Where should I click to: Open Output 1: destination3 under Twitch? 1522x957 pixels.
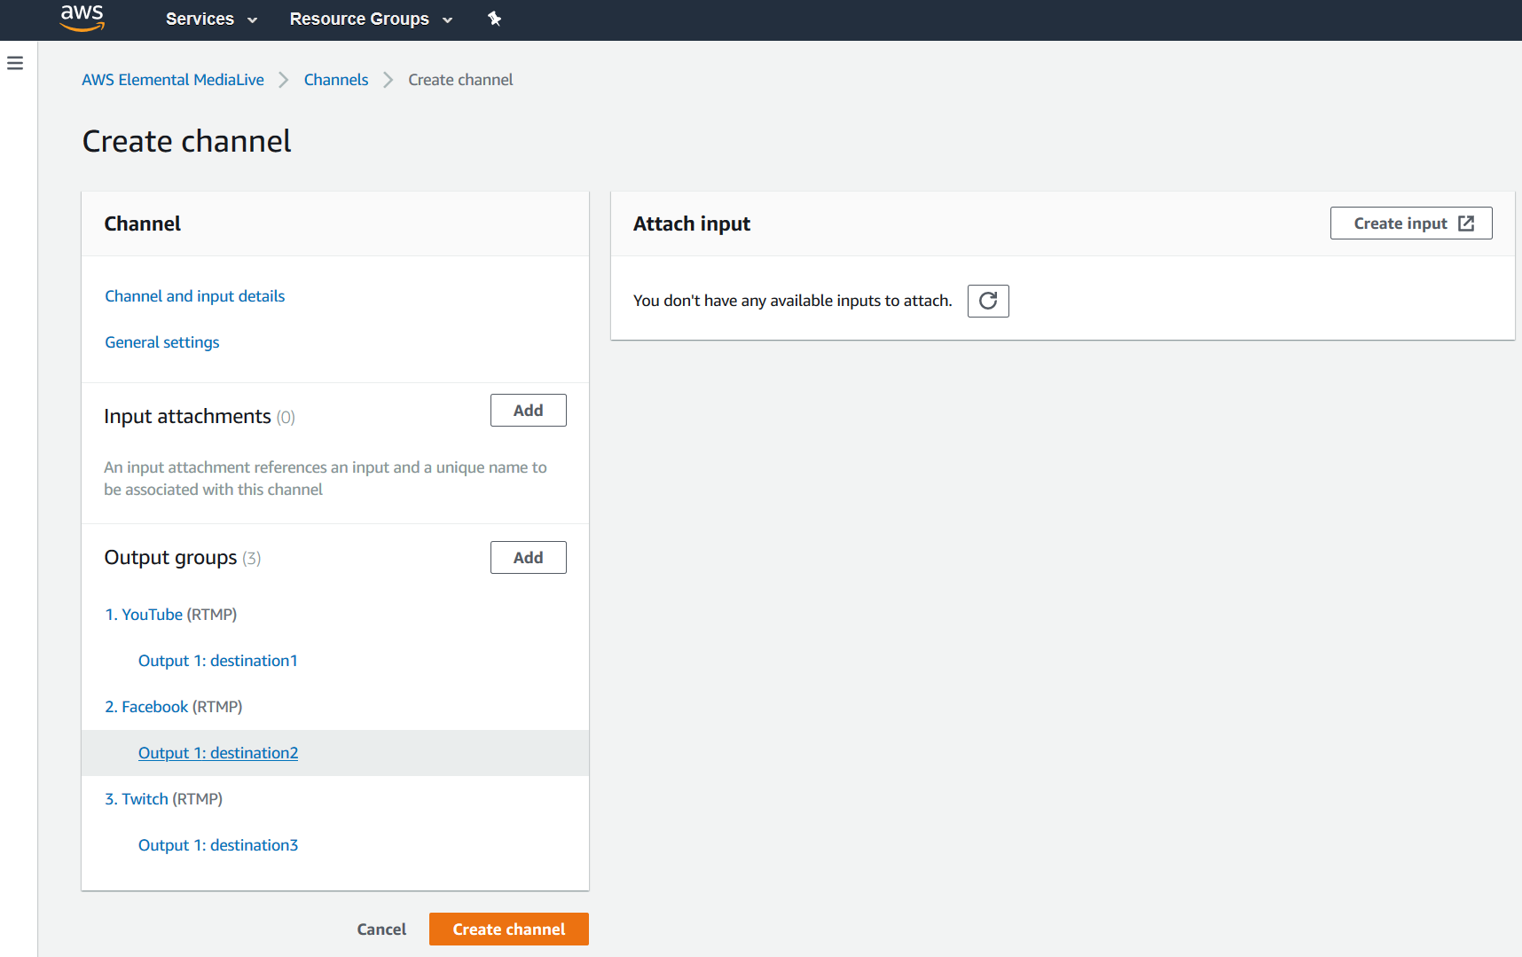tap(218, 845)
